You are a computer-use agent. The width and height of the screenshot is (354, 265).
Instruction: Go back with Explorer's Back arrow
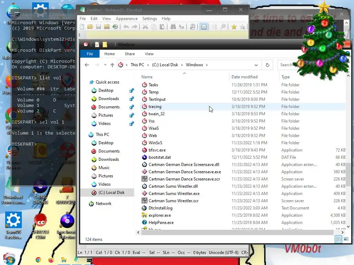pyautogui.click(x=87, y=65)
